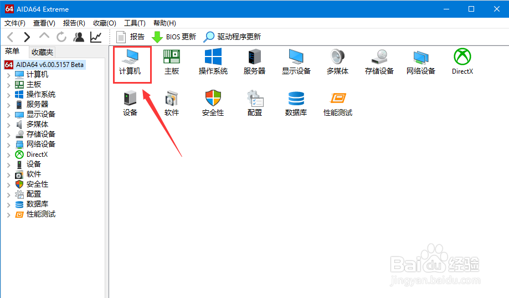Select AIDA64 v6.00.5157 Beta tree root
The width and height of the screenshot is (509, 298).
pos(44,65)
